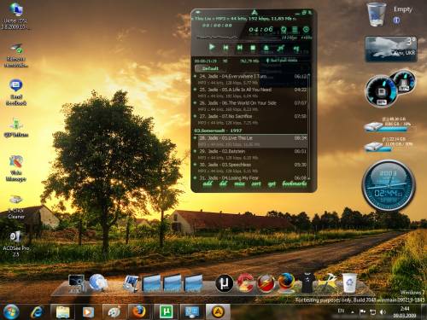Open the playlist 'add' menu

click(x=208, y=183)
